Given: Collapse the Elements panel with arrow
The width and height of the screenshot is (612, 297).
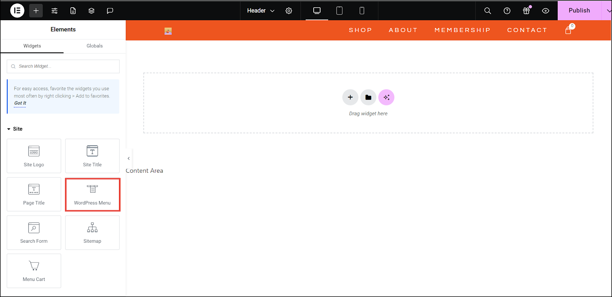Looking at the screenshot, I should tap(129, 158).
